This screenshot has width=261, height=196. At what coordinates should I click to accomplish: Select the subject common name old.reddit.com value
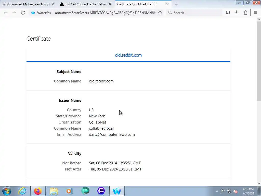click(101, 81)
